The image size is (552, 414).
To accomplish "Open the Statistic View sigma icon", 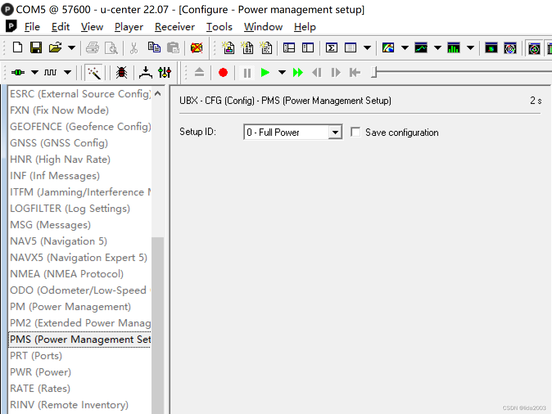I will pos(332,48).
